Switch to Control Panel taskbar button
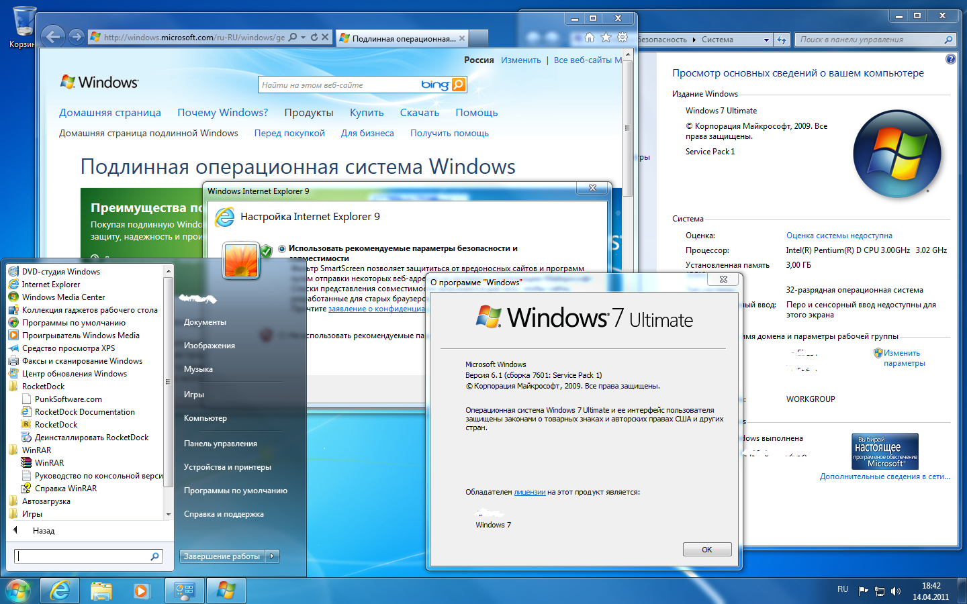967x604 pixels. pos(185,591)
